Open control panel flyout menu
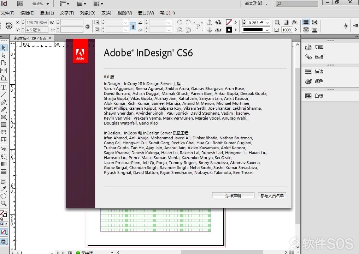This screenshot has width=359, height=254. [355, 26]
